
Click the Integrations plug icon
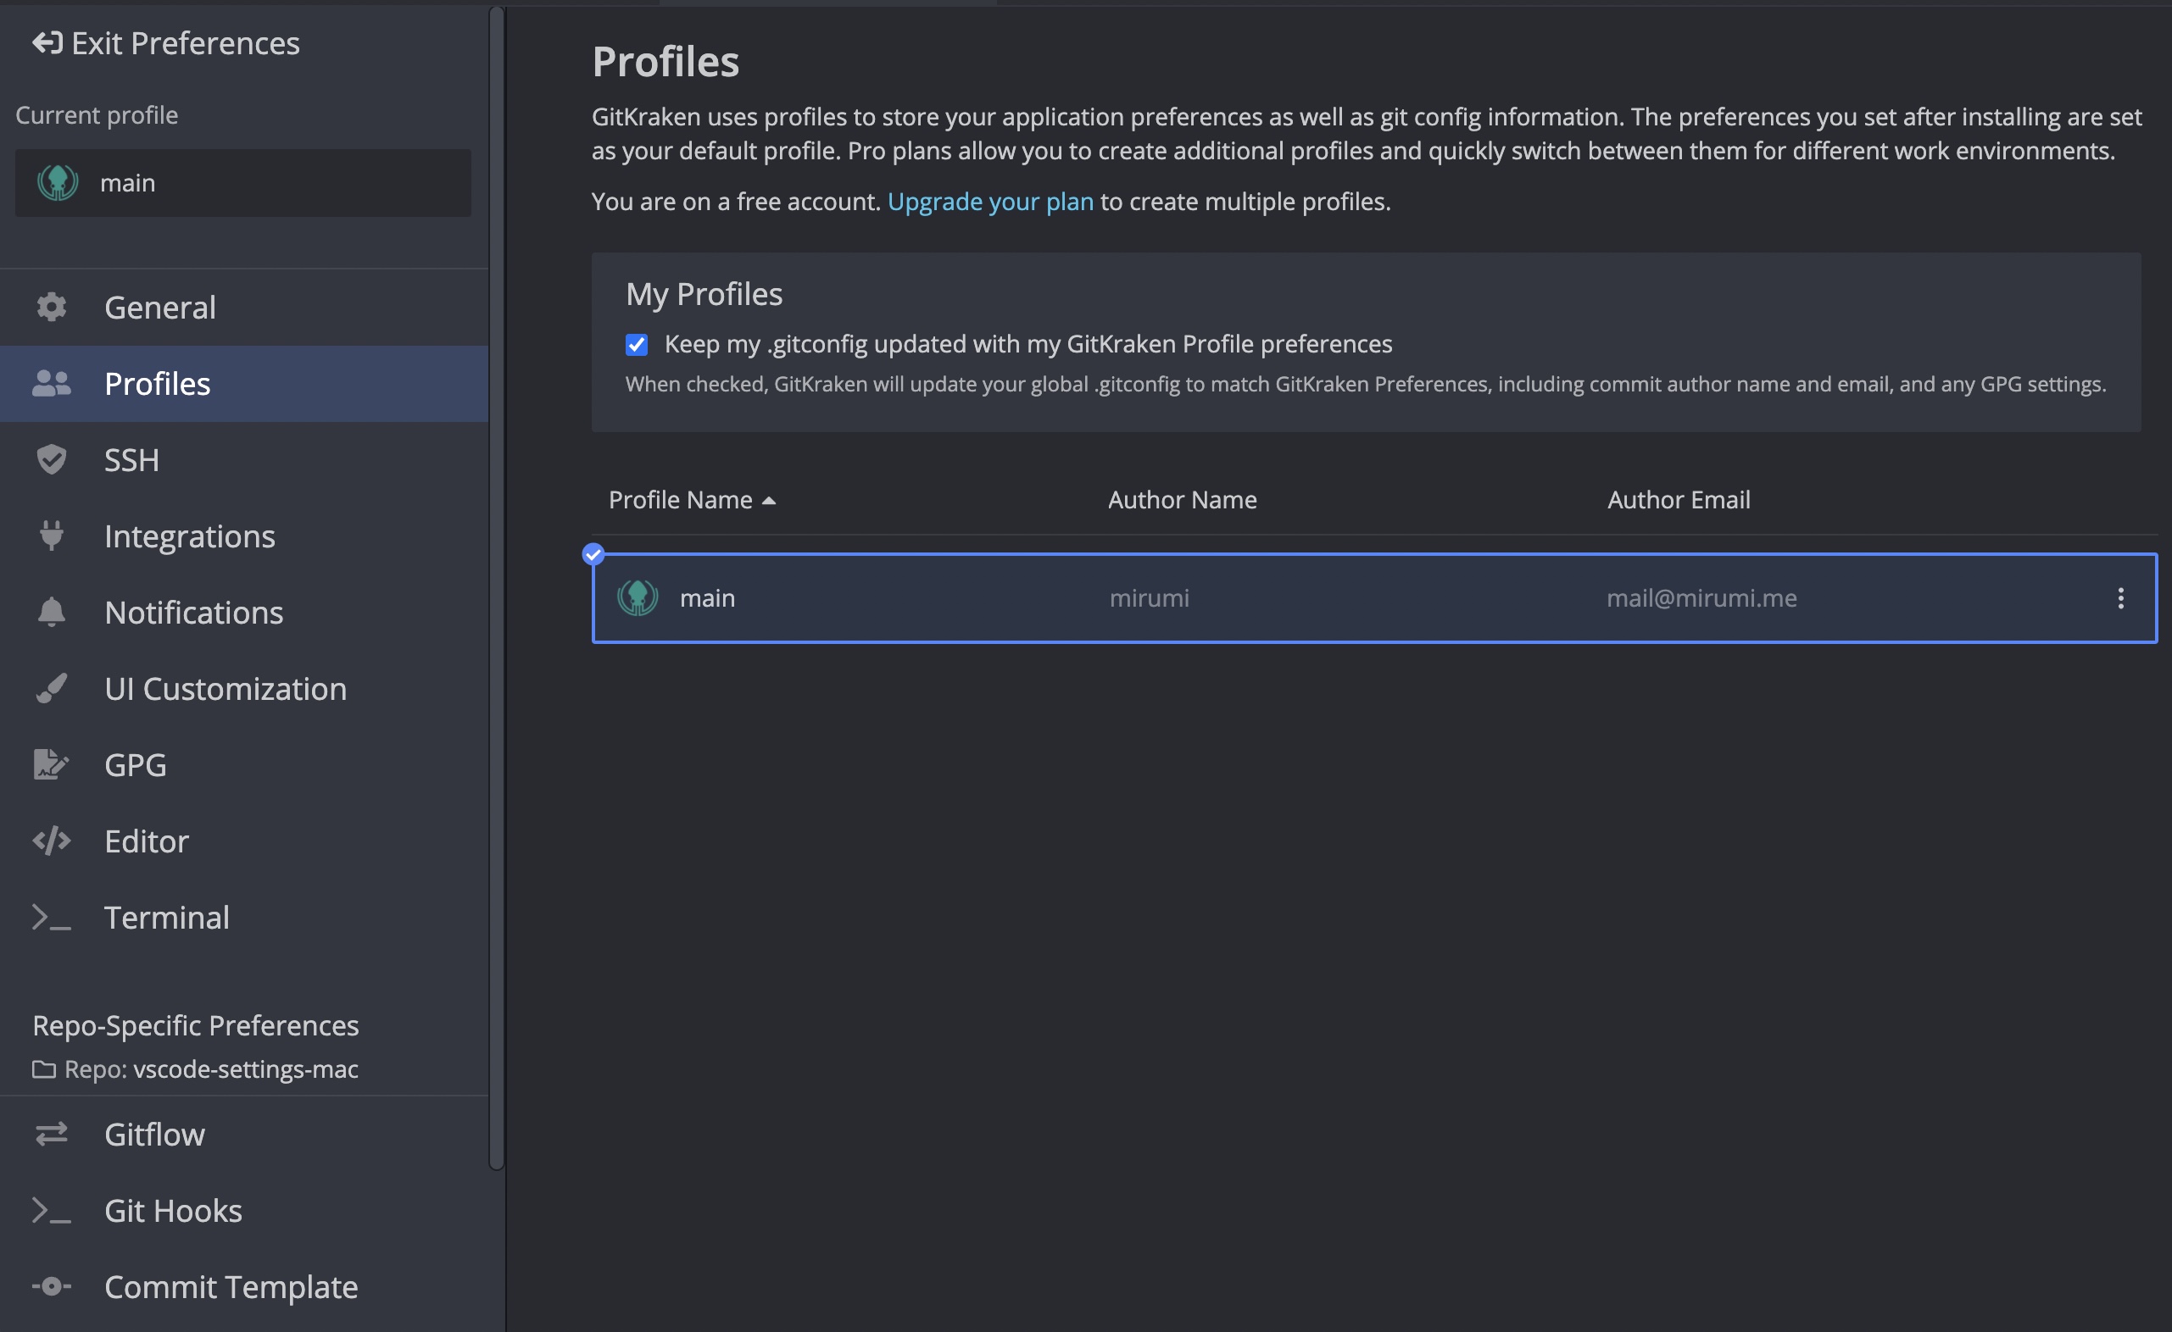51,536
